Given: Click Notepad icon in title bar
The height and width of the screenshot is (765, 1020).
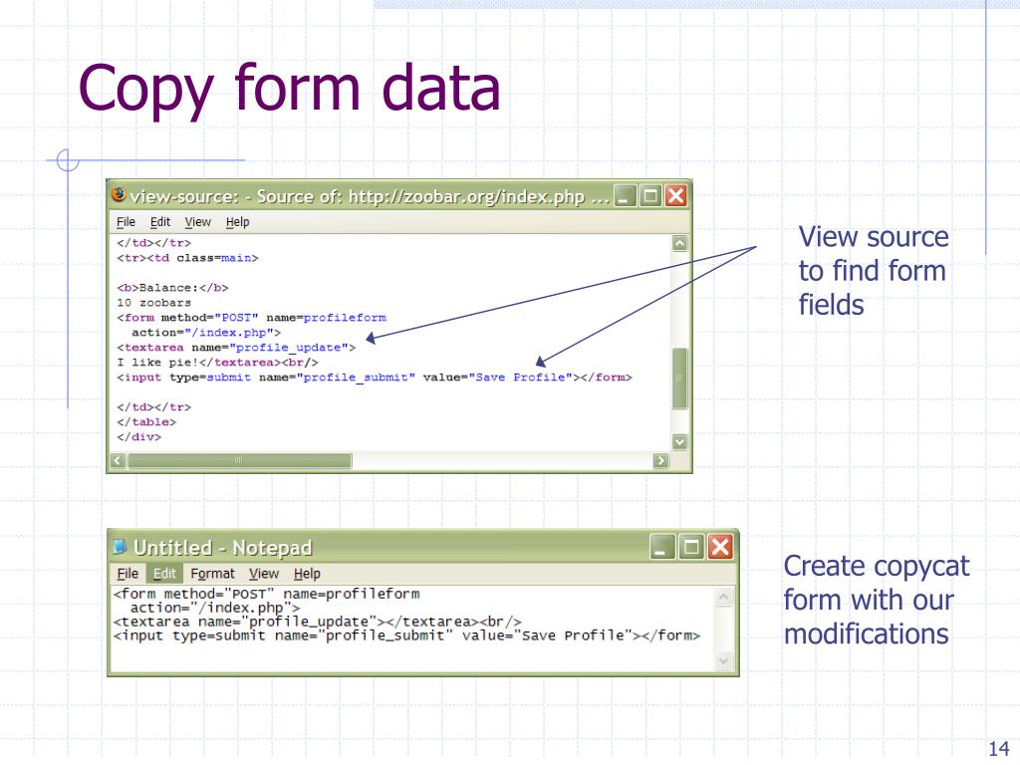Looking at the screenshot, I should 120,547.
